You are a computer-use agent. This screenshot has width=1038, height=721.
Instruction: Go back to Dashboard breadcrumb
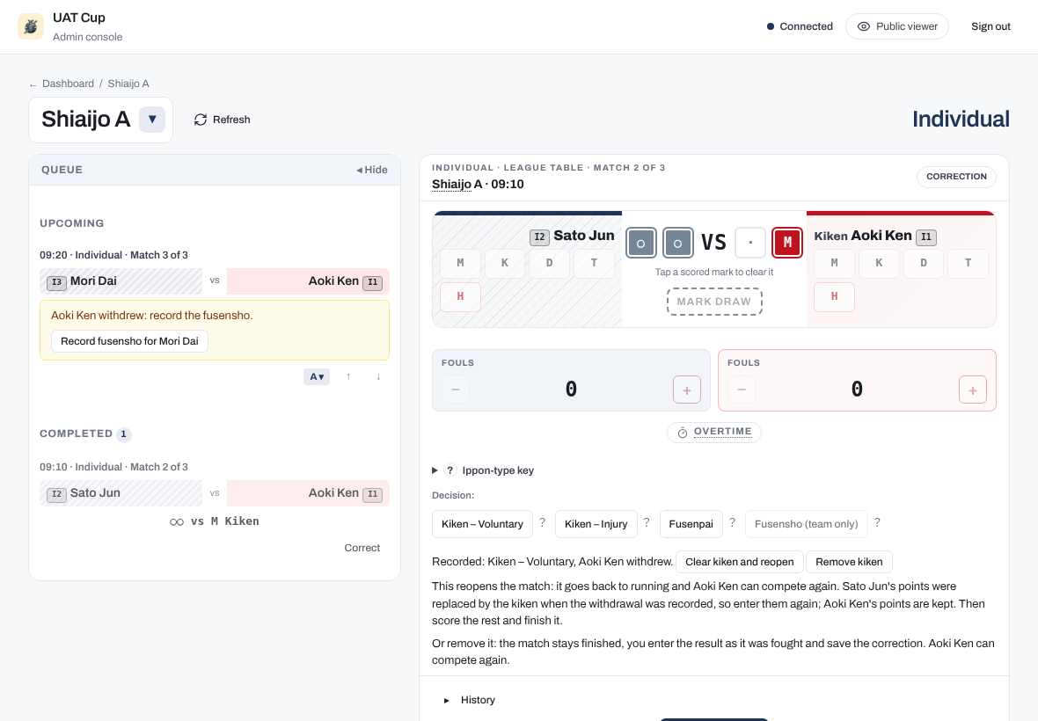click(69, 84)
